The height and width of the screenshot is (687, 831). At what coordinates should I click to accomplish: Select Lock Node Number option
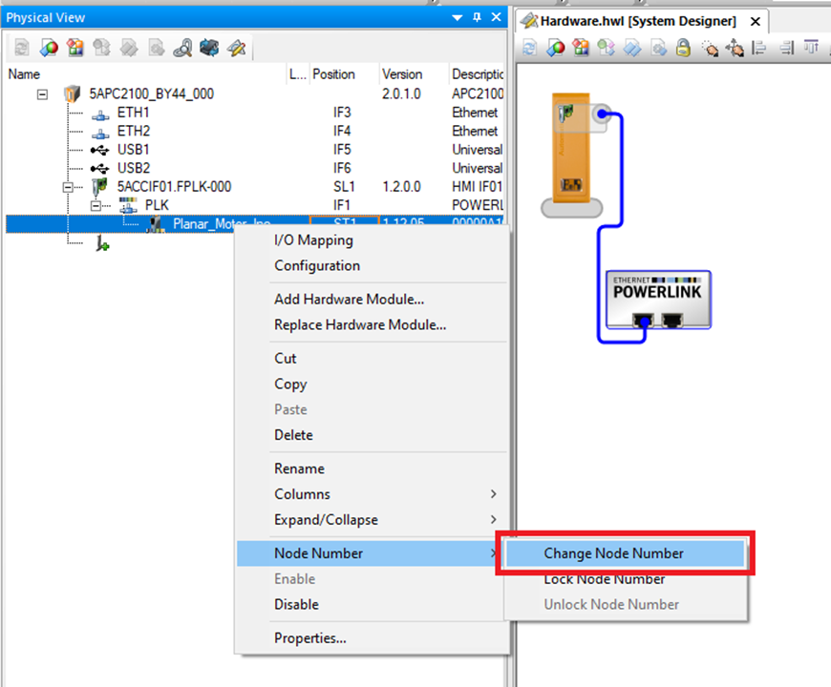click(x=604, y=579)
